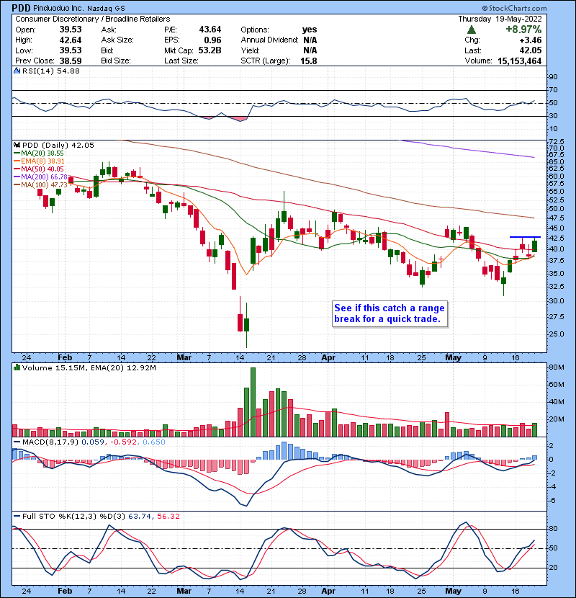Click the Bid Size label
The image size is (576, 598).
pyautogui.click(x=116, y=61)
